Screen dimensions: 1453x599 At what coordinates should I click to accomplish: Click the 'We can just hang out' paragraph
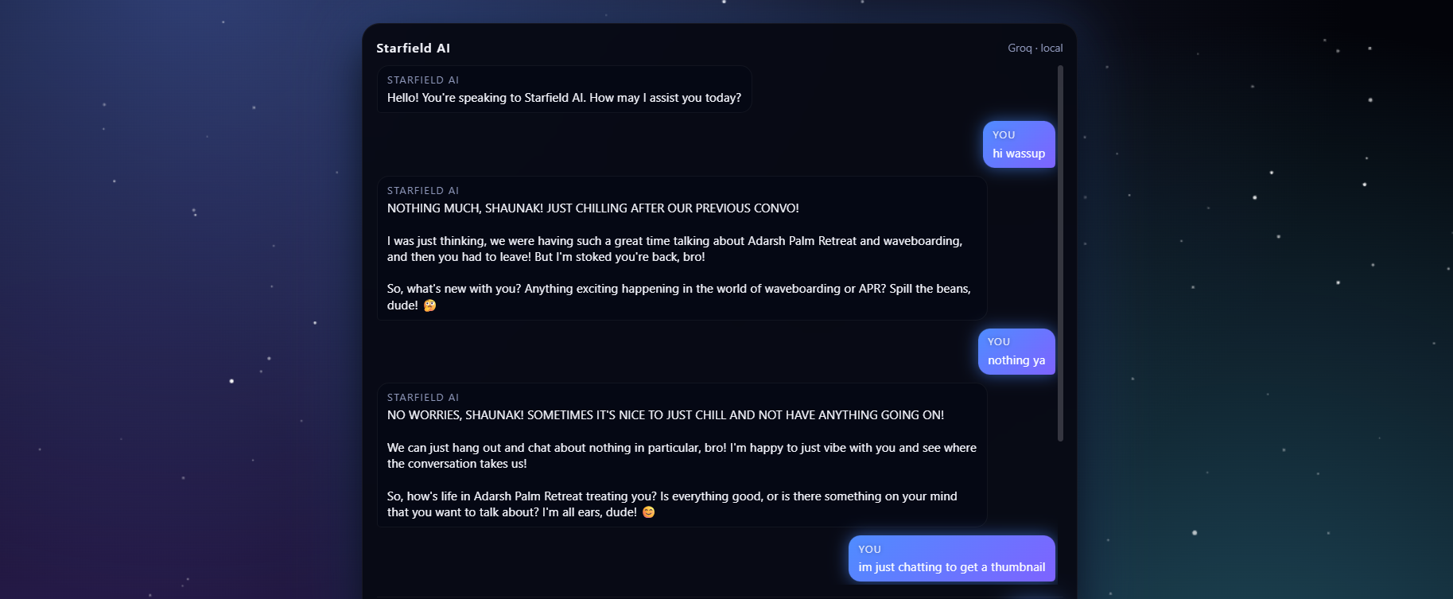(682, 456)
